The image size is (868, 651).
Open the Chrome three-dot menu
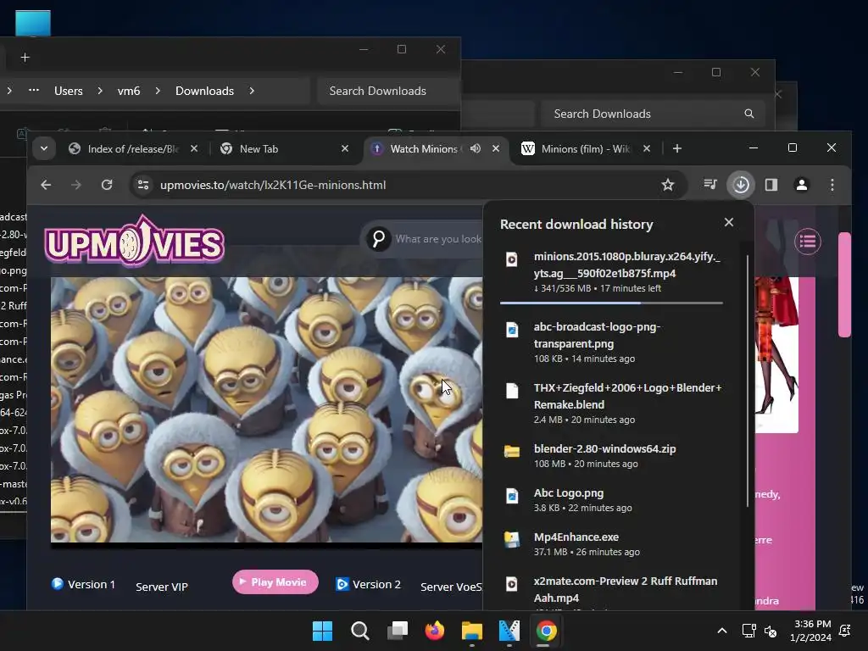832,184
